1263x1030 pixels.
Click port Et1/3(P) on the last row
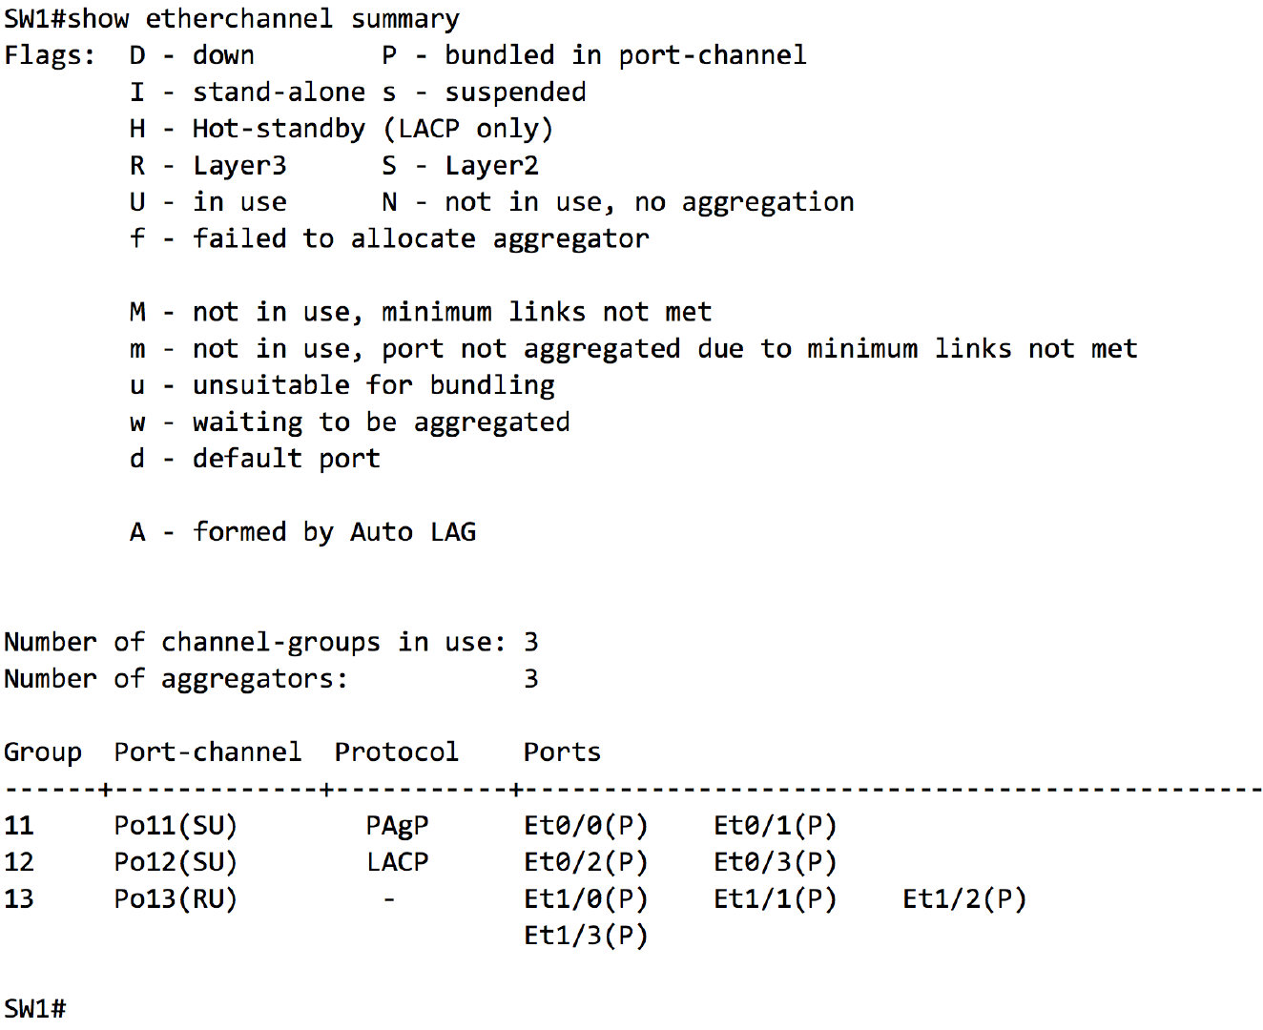tap(586, 936)
